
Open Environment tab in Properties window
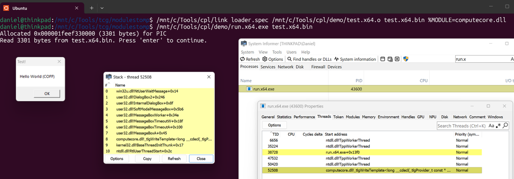(388, 117)
